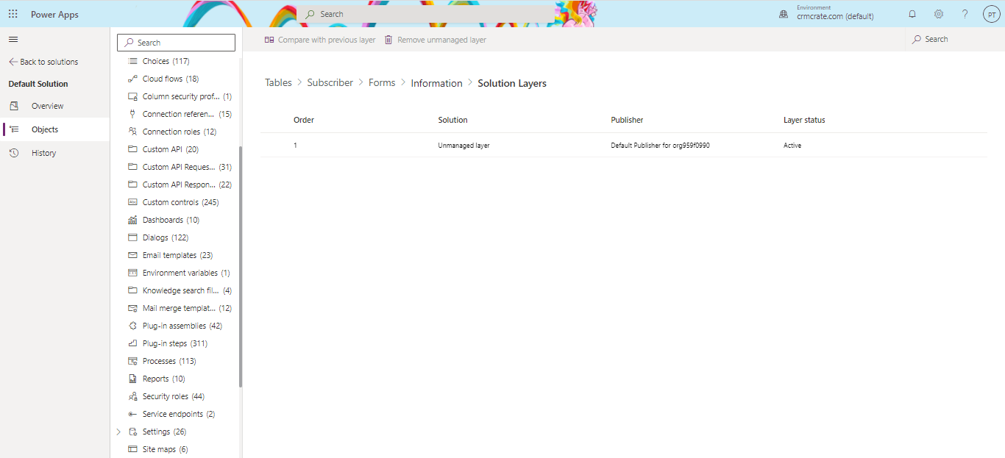Open the notifications bell
Image resolution: width=1005 pixels, height=458 pixels.
click(x=912, y=13)
